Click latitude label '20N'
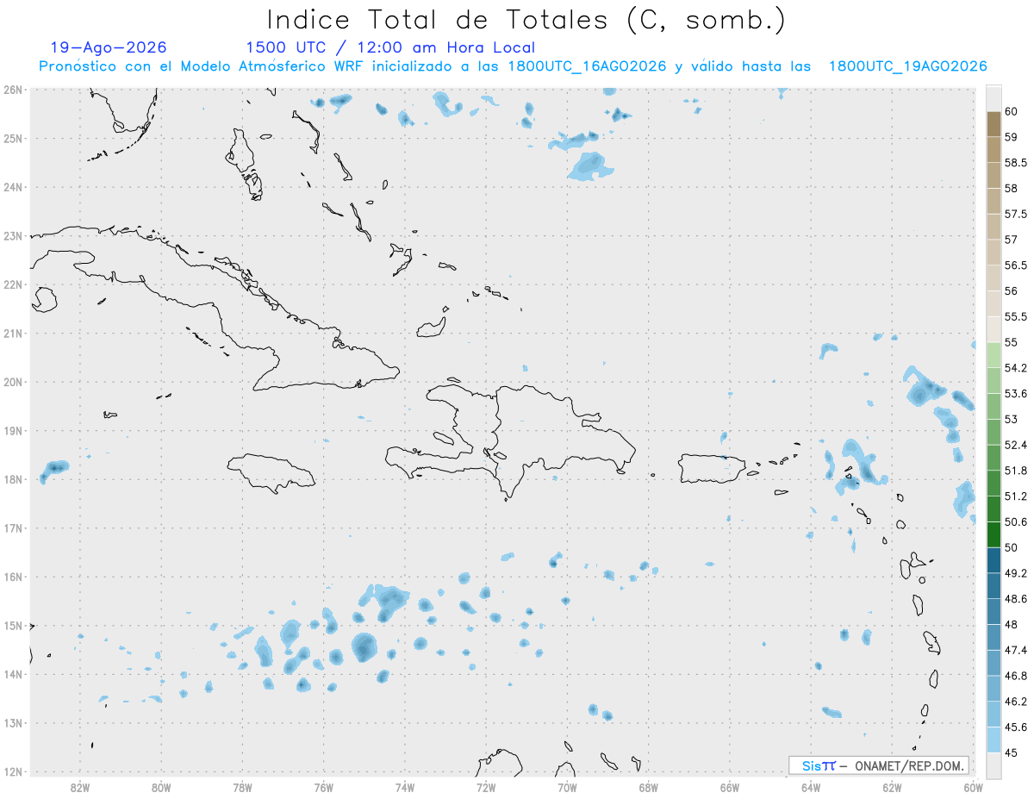The width and height of the screenshot is (1034, 799). [x=13, y=382]
